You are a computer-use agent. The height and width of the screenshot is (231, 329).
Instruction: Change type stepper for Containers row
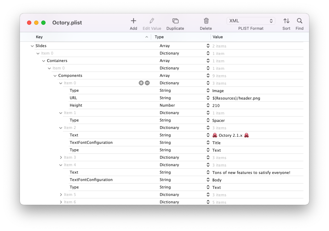click(208, 61)
